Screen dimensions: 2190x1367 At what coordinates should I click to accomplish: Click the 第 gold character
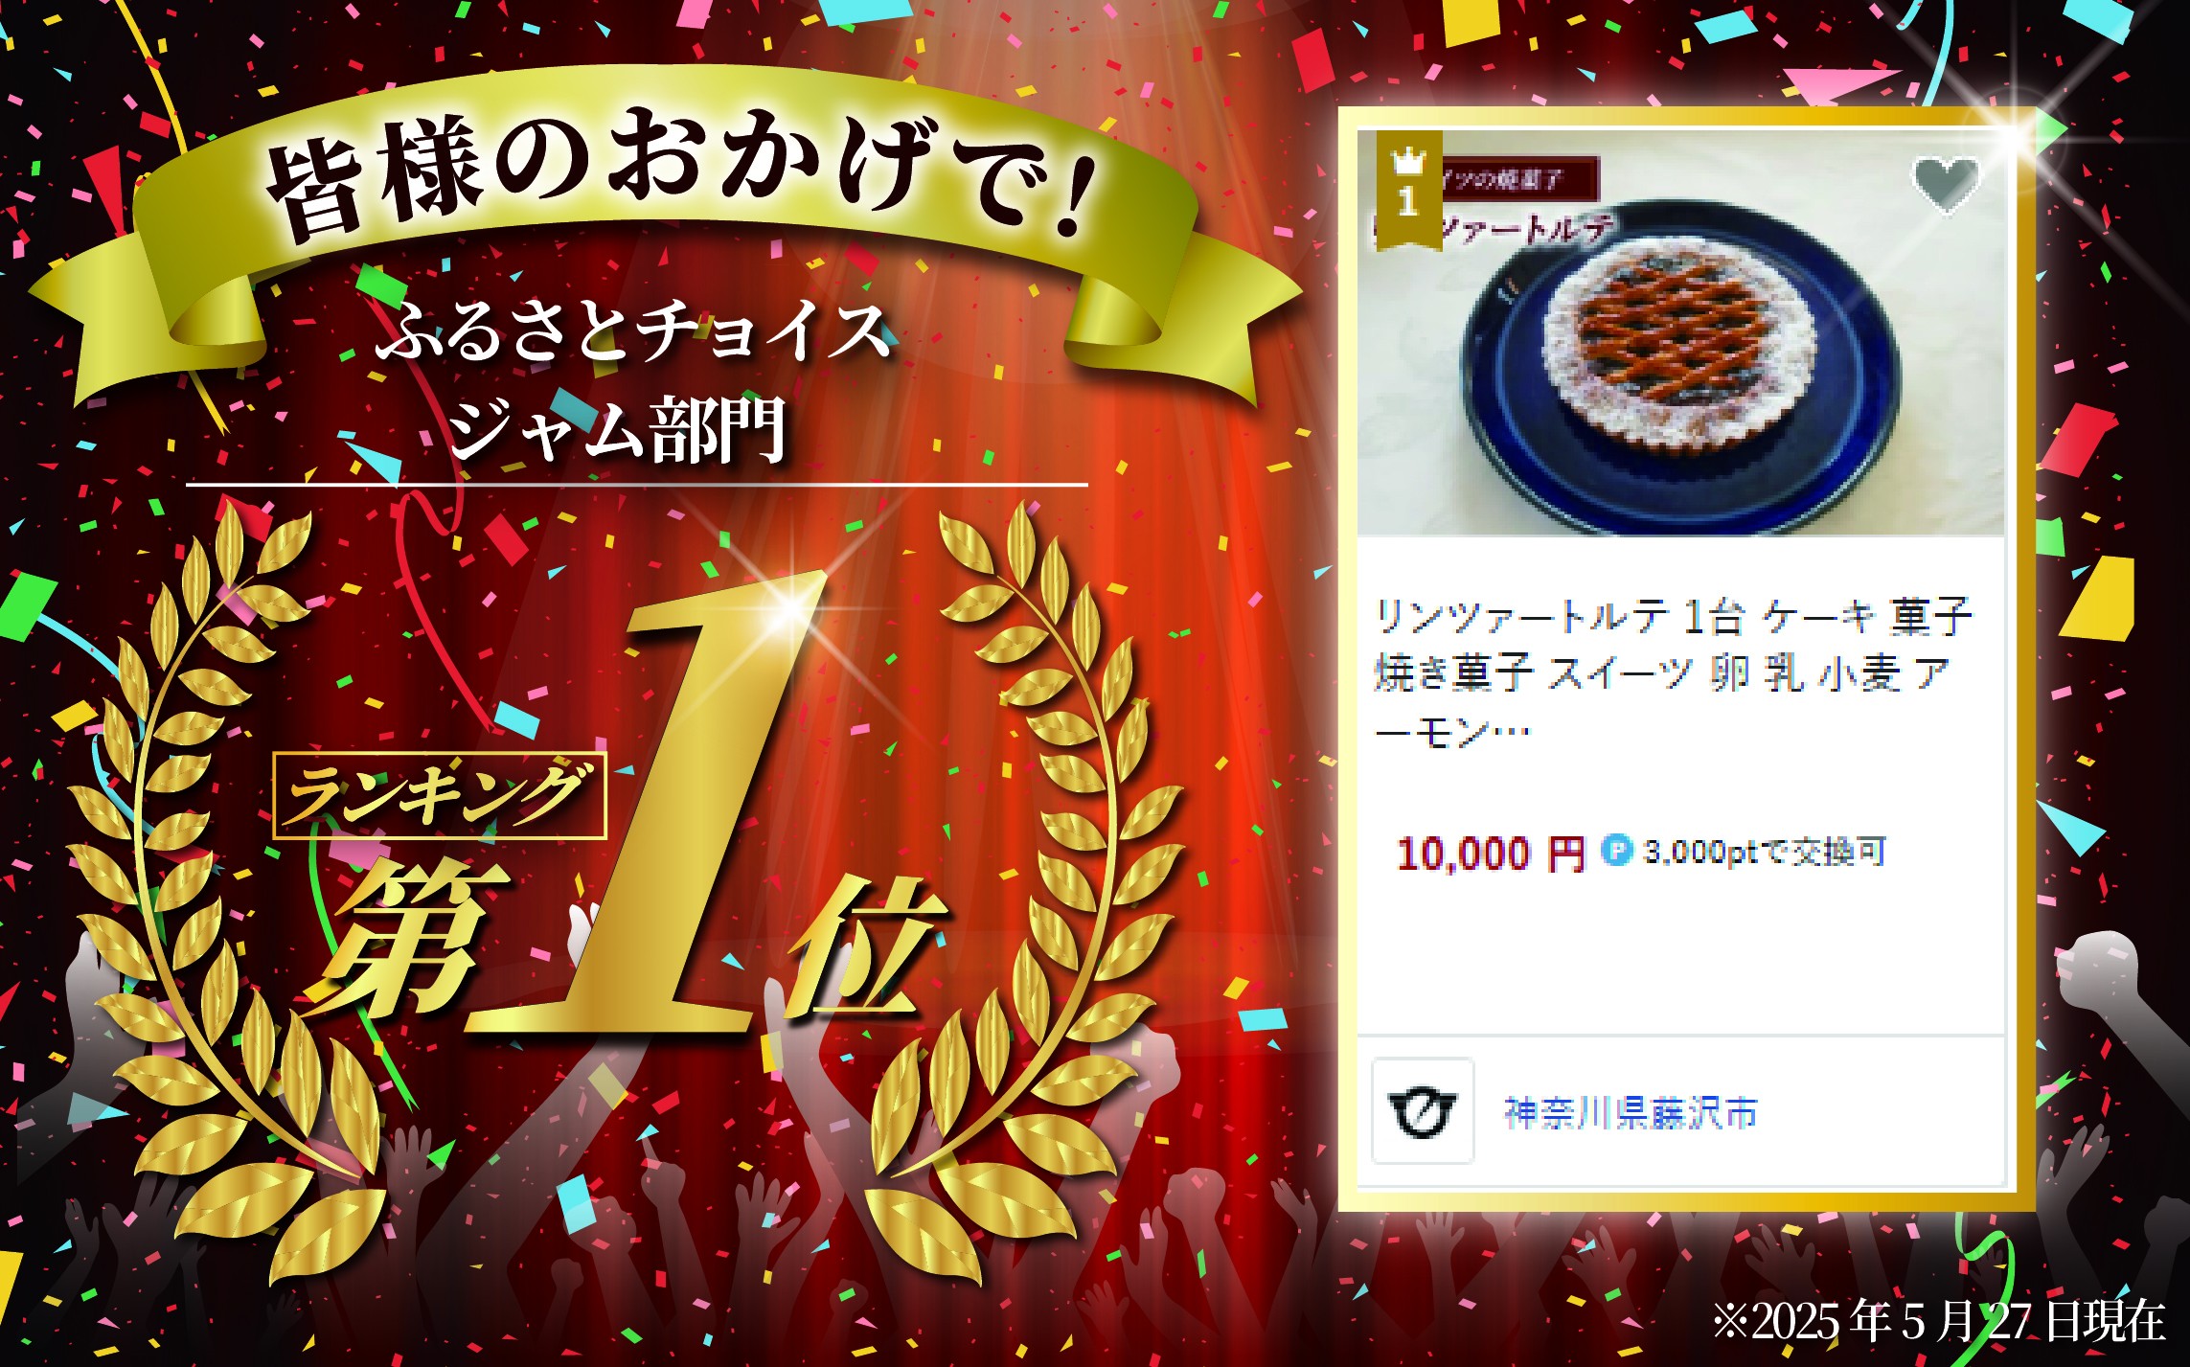coord(407,939)
